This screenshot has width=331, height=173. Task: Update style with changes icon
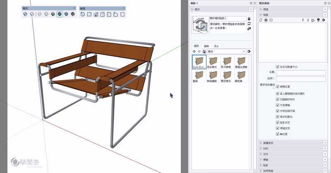[x=249, y=24]
